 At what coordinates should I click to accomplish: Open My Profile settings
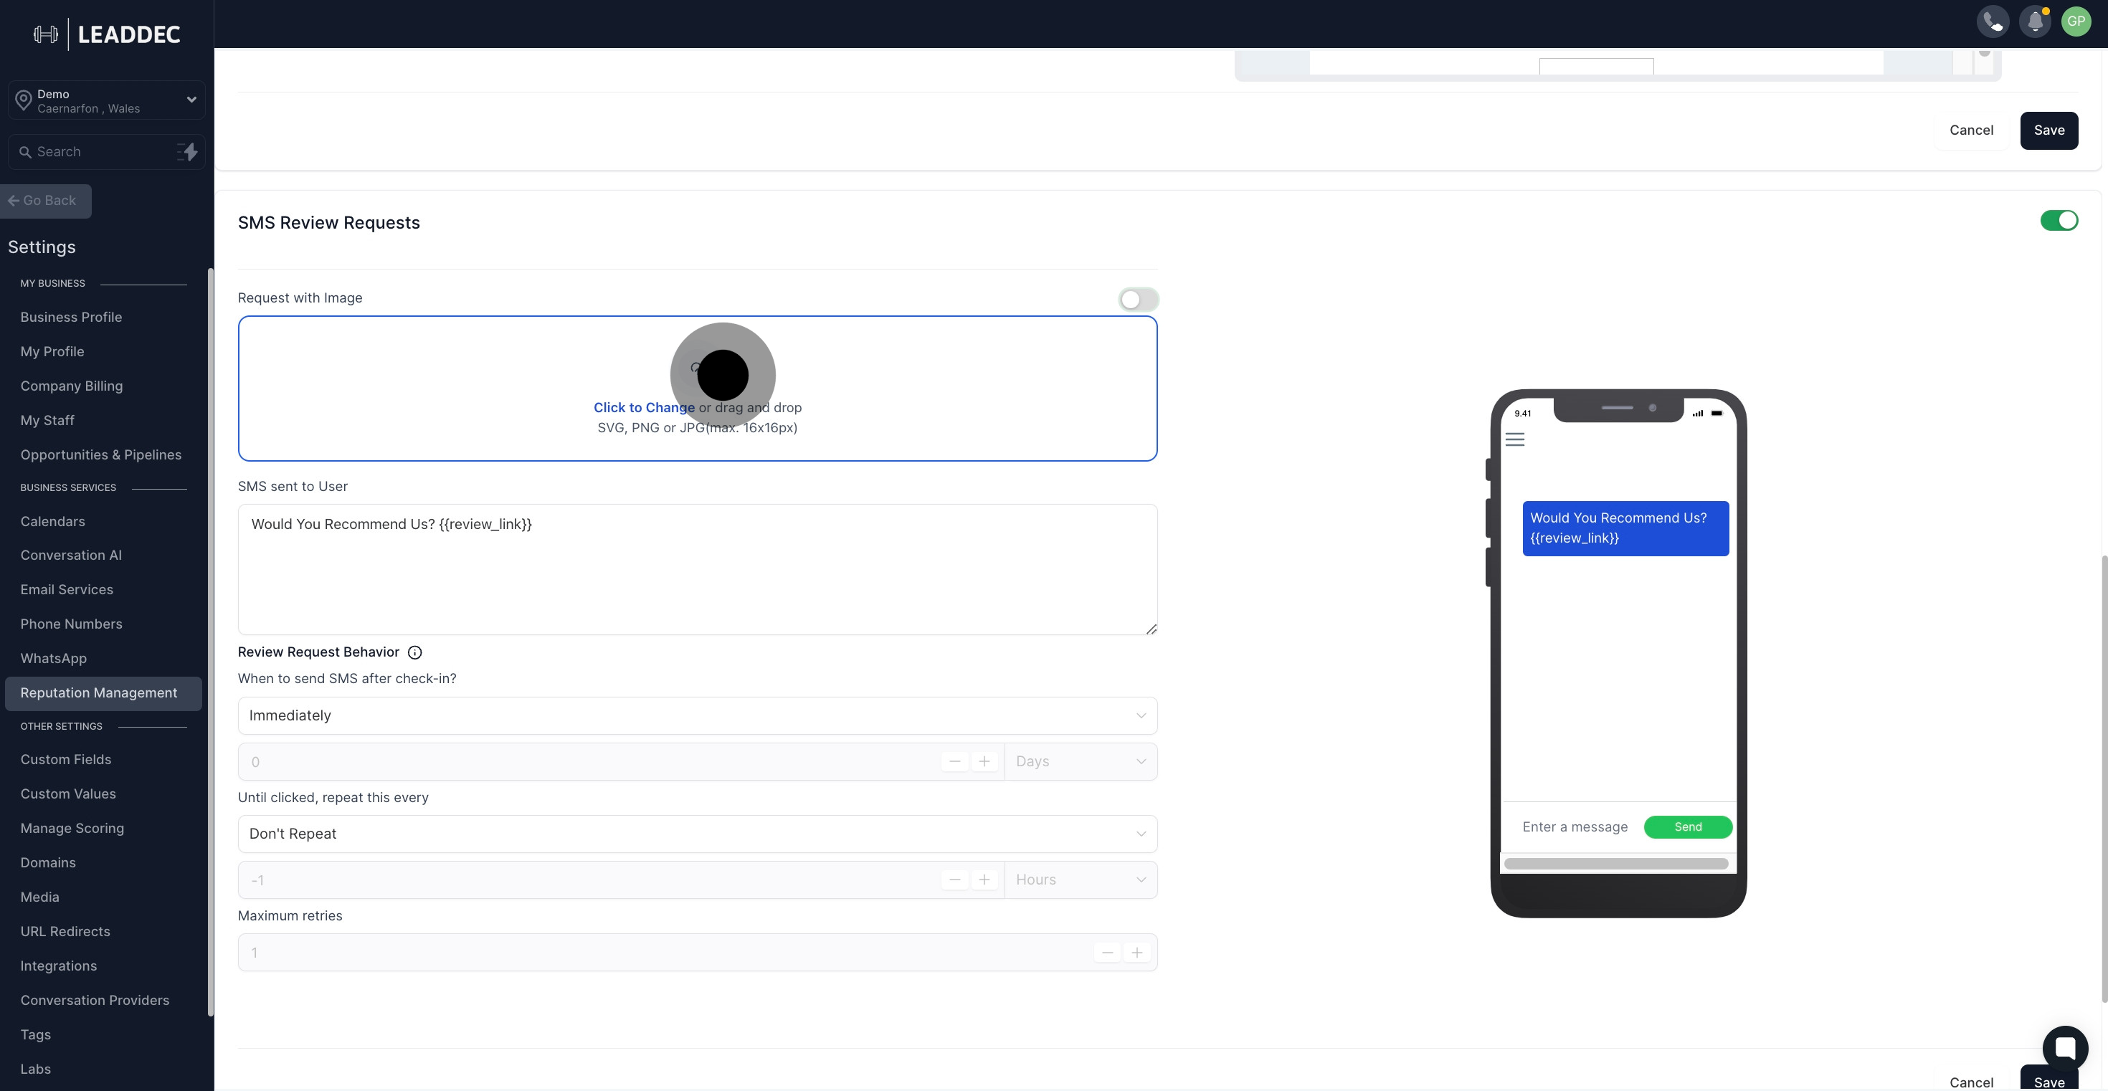point(52,352)
